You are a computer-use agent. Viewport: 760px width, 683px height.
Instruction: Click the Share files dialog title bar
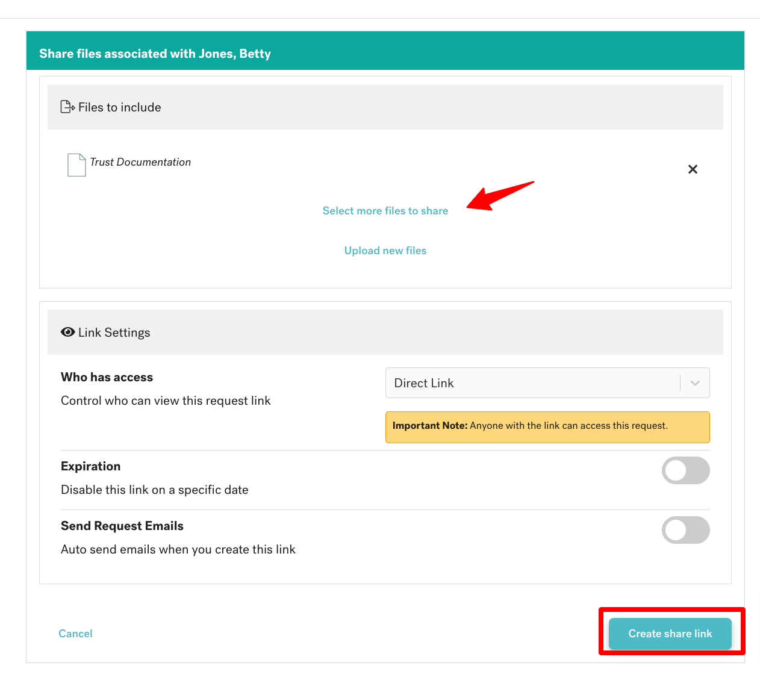[x=385, y=54]
